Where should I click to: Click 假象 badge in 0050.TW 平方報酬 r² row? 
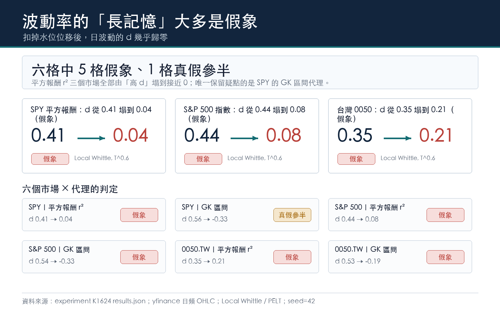pyautogui.click(x=292, y=257)
